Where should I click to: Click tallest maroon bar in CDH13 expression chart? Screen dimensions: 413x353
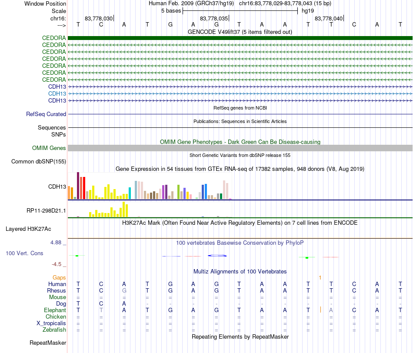78,186
